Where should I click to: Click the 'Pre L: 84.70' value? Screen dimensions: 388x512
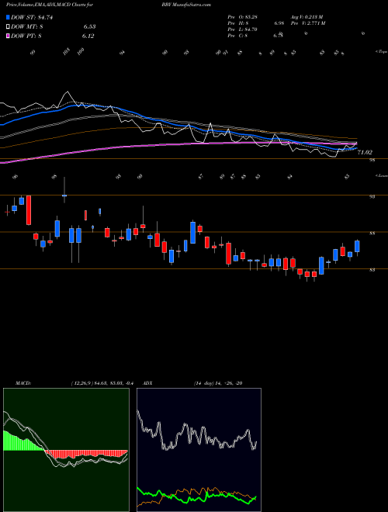pyautogui.click(x=243, y=29)
